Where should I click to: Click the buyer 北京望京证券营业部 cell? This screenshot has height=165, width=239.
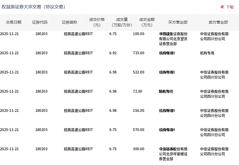point(173,39)
